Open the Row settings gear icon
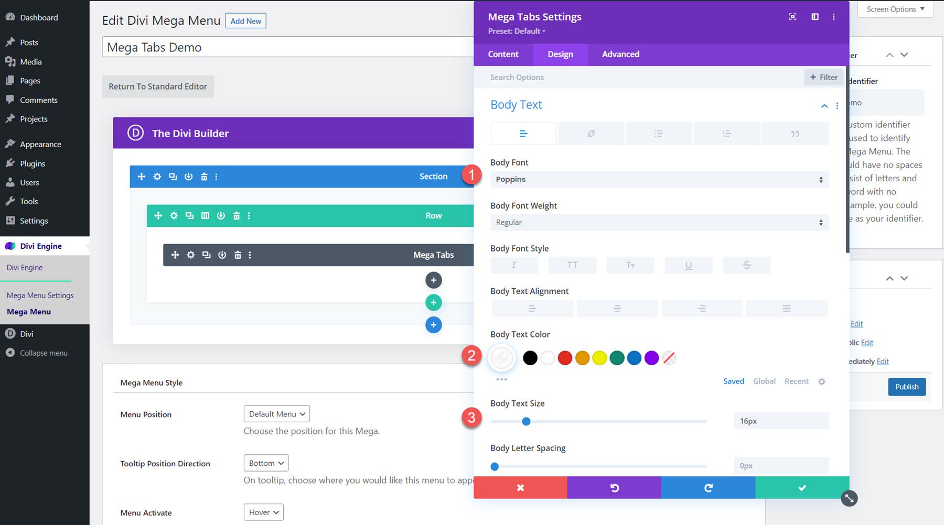 (x=174, y=215)
